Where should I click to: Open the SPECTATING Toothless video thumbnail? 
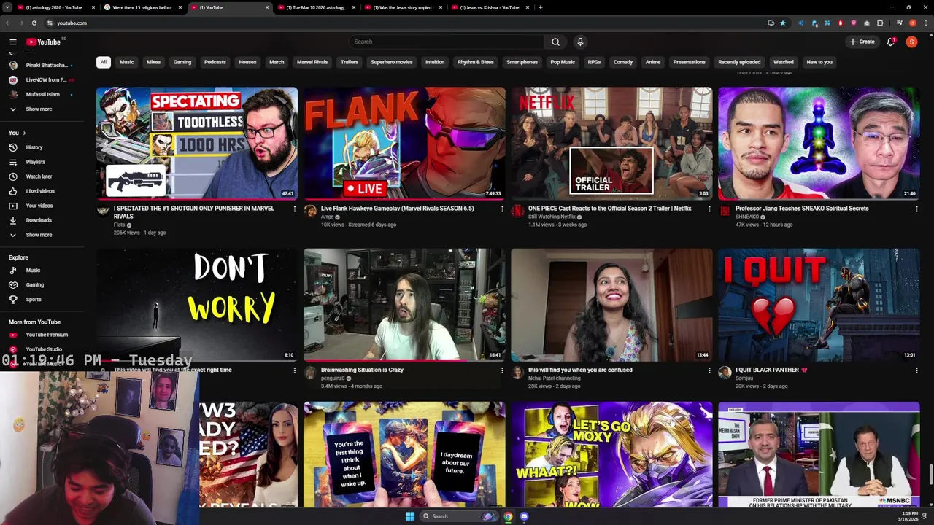197,143
